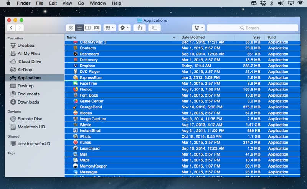Open the View menu in menu bar
Image resolution: width=307 pixels, height=189 pixels.
tap(66, 3)
